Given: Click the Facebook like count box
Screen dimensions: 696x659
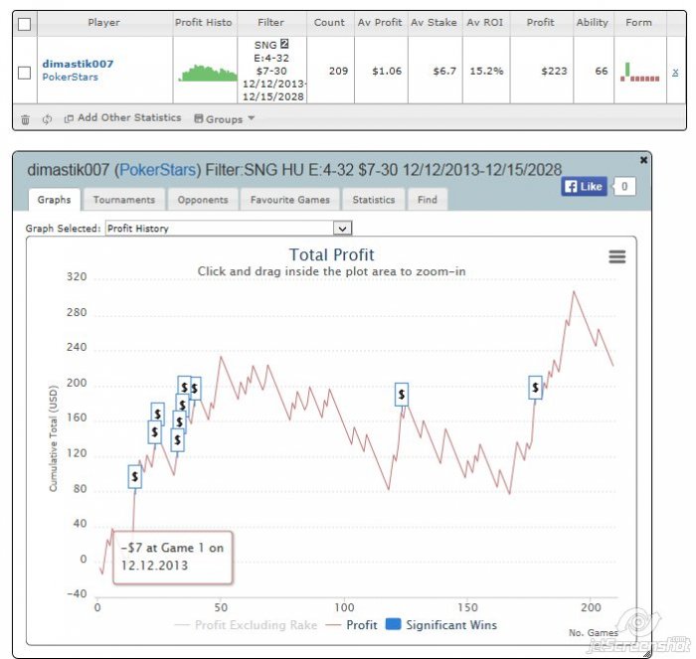Looking at the screenshot, I should point(624,187).
